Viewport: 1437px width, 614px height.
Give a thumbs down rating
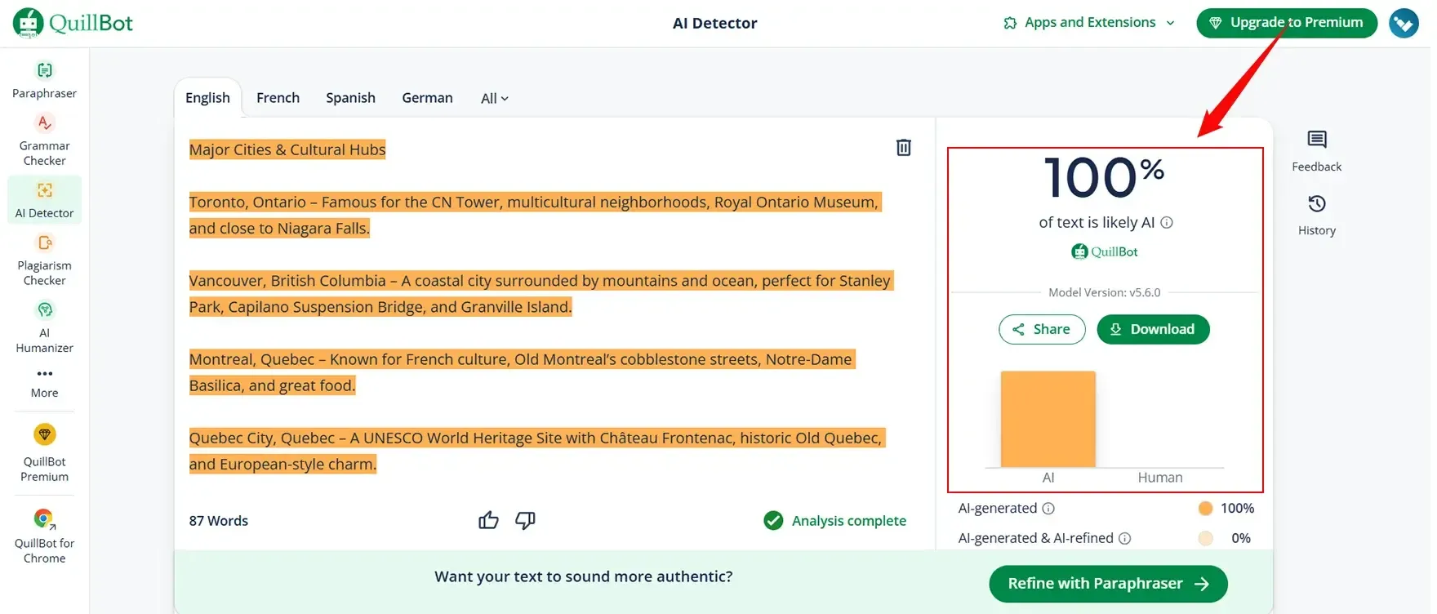(525, 520)
